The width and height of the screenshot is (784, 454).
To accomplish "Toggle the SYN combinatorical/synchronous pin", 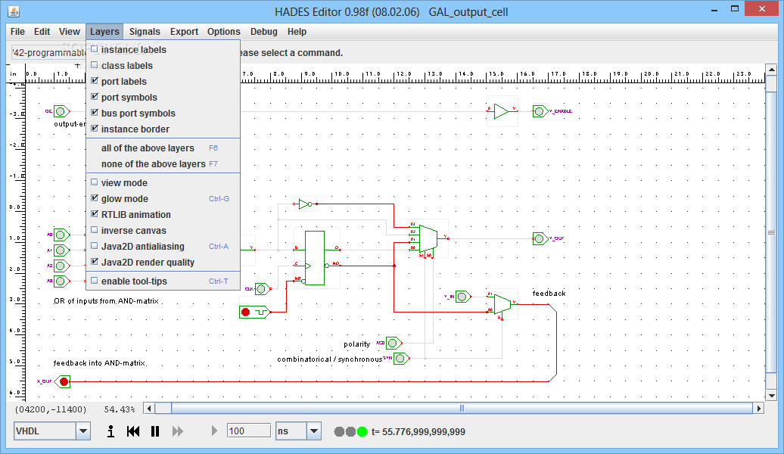I will [401, 359].
